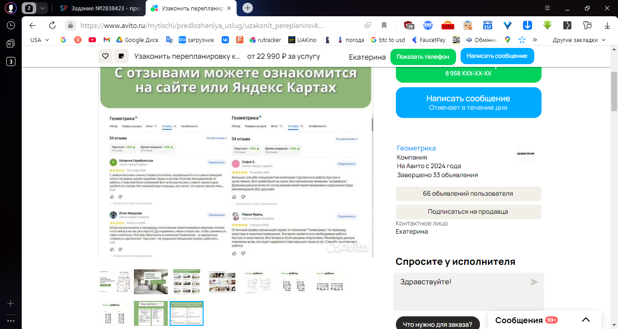Open the VK bookmark icon
The image size is (618, 329).
[225, 40]
